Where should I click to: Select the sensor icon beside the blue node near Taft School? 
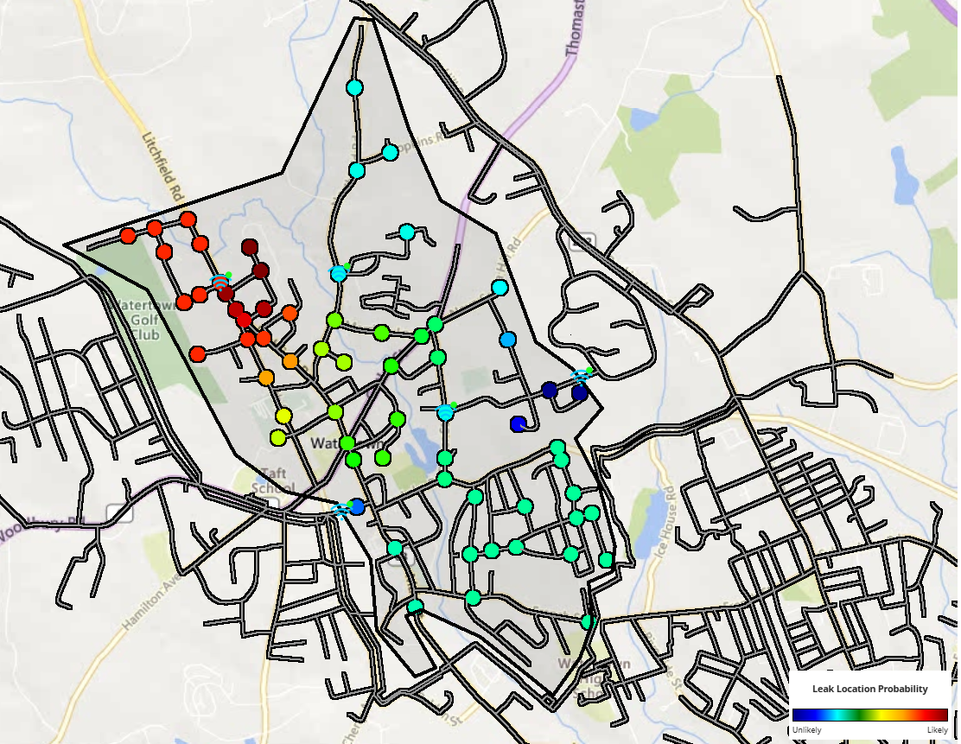click(340, 510)
